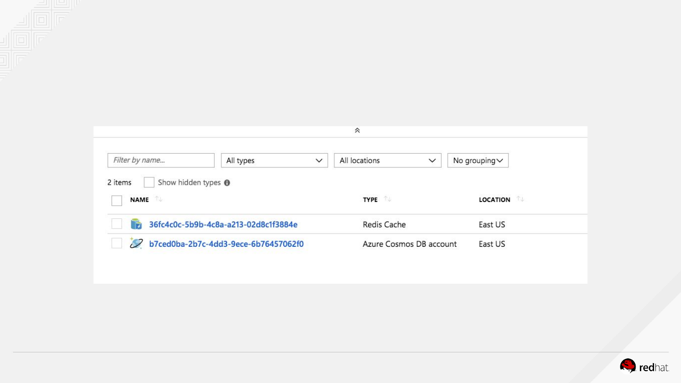The width and height of the screenshot is (681, 383).
Task: Enable the Show hidden types checkbox
Action: point(149,183)
